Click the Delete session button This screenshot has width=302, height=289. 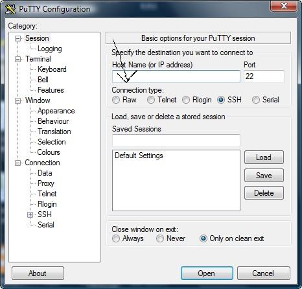tap(264, 192)
